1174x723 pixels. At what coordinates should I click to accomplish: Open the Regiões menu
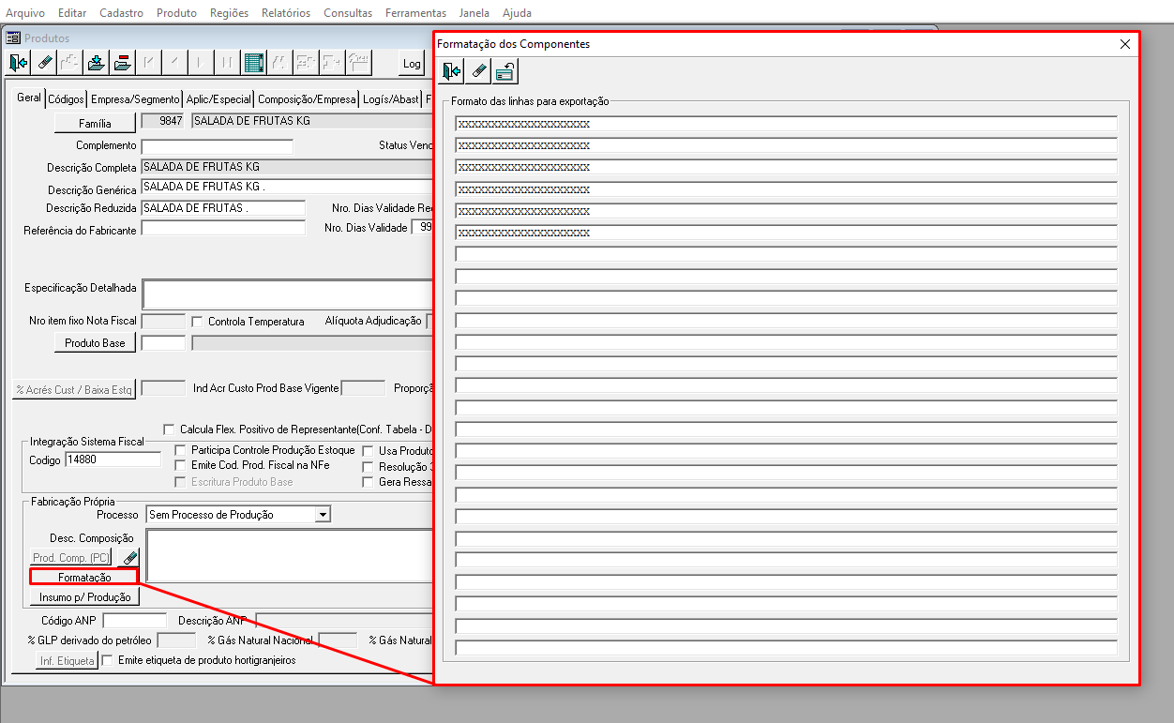tap(230, 13)
